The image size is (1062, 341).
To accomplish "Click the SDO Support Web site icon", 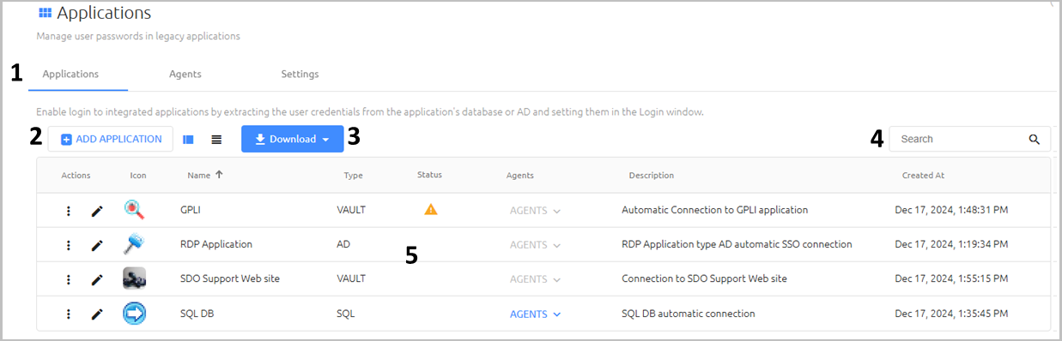I will [x=134, y=278].
